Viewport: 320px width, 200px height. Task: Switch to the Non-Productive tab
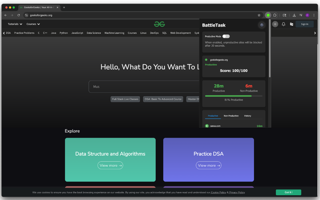coord(231,116)
